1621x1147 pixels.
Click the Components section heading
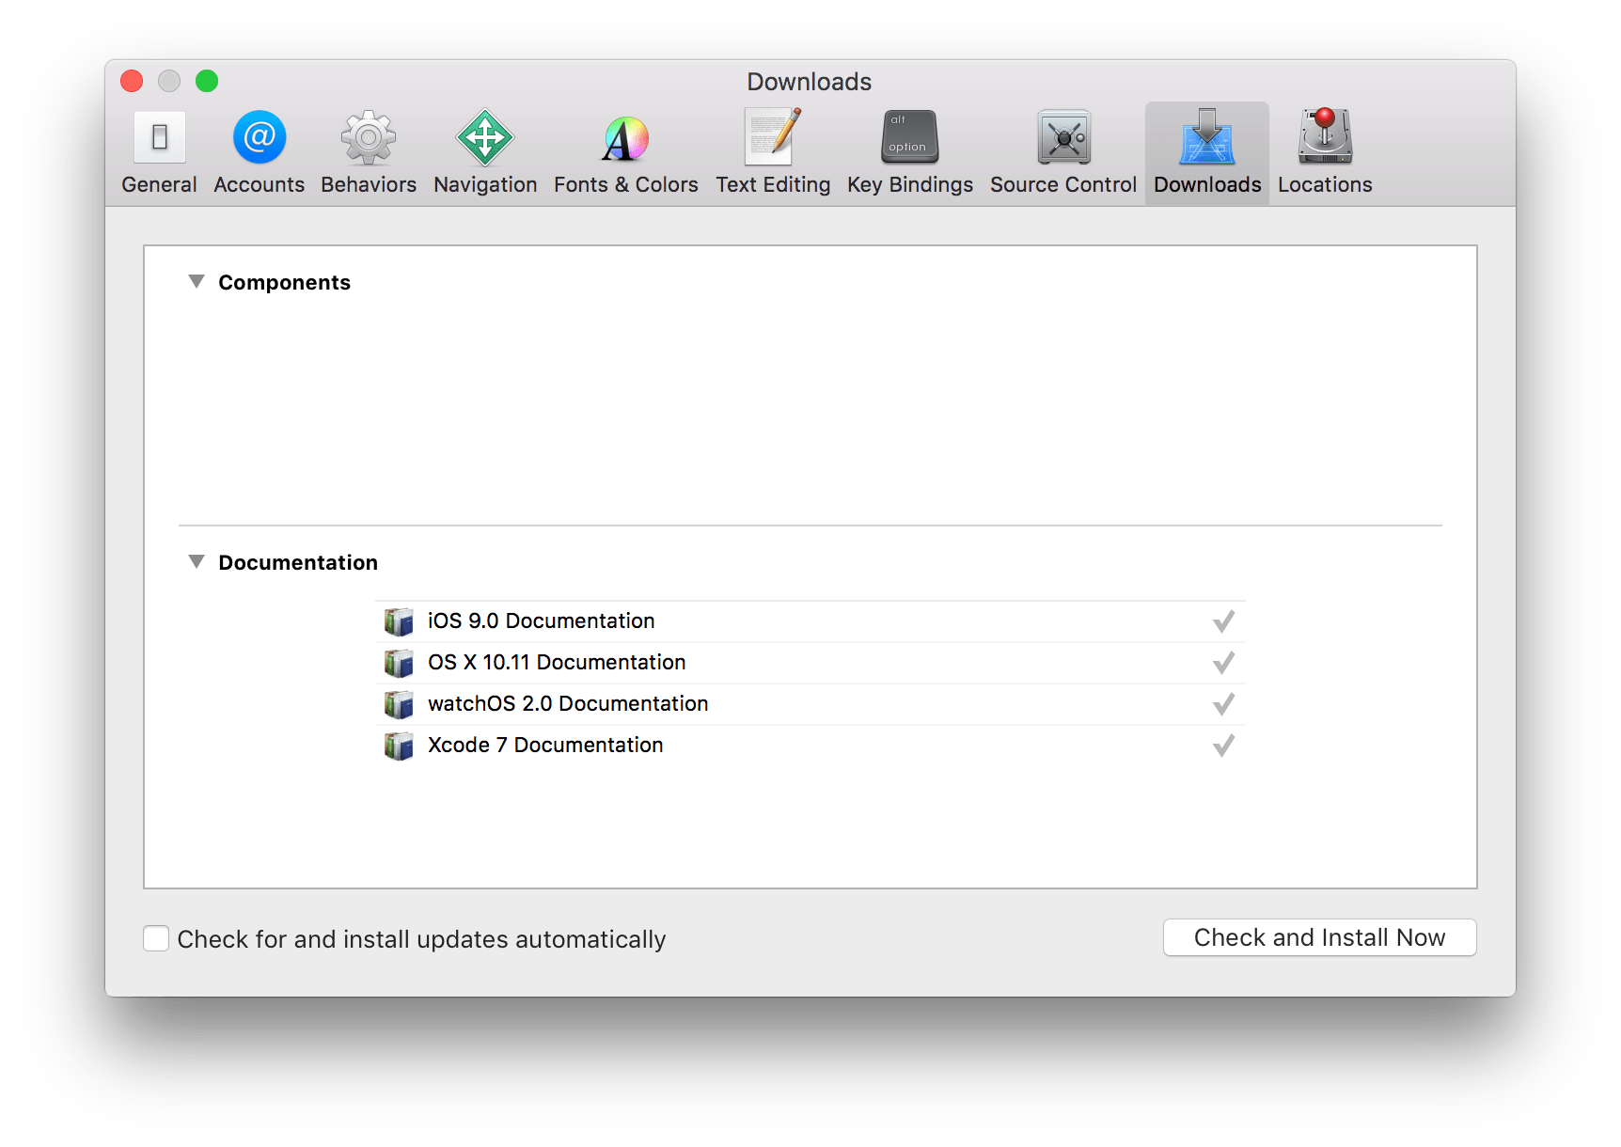(x=285, y=283)
